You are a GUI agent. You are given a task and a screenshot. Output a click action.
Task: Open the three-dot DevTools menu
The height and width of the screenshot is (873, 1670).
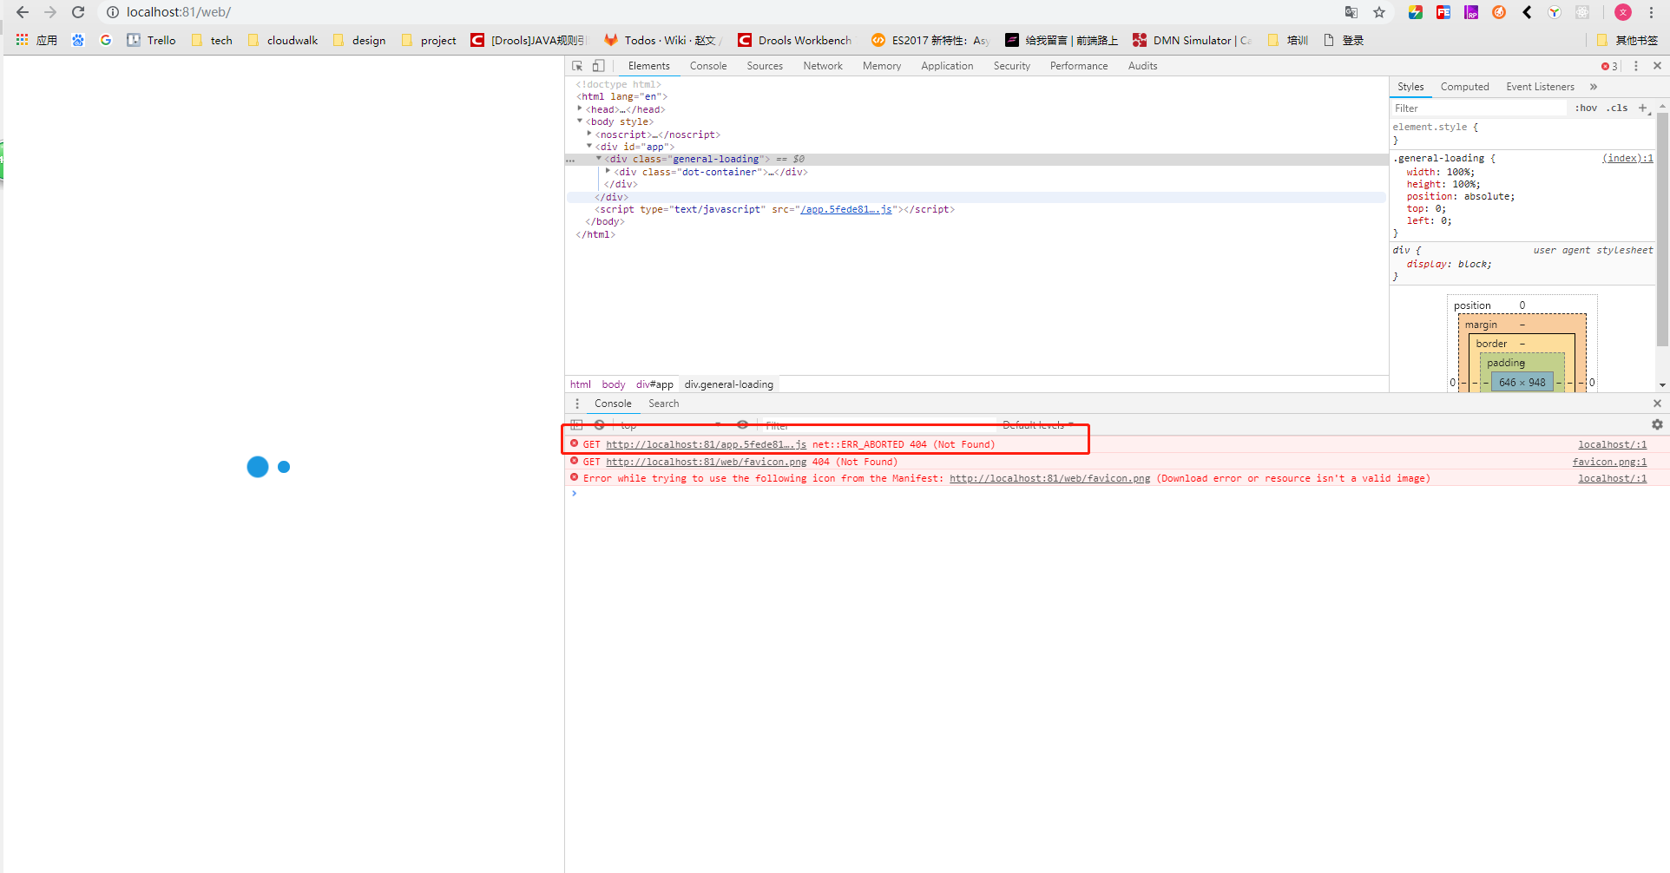pyautogui.click(x=1635, y=65)
